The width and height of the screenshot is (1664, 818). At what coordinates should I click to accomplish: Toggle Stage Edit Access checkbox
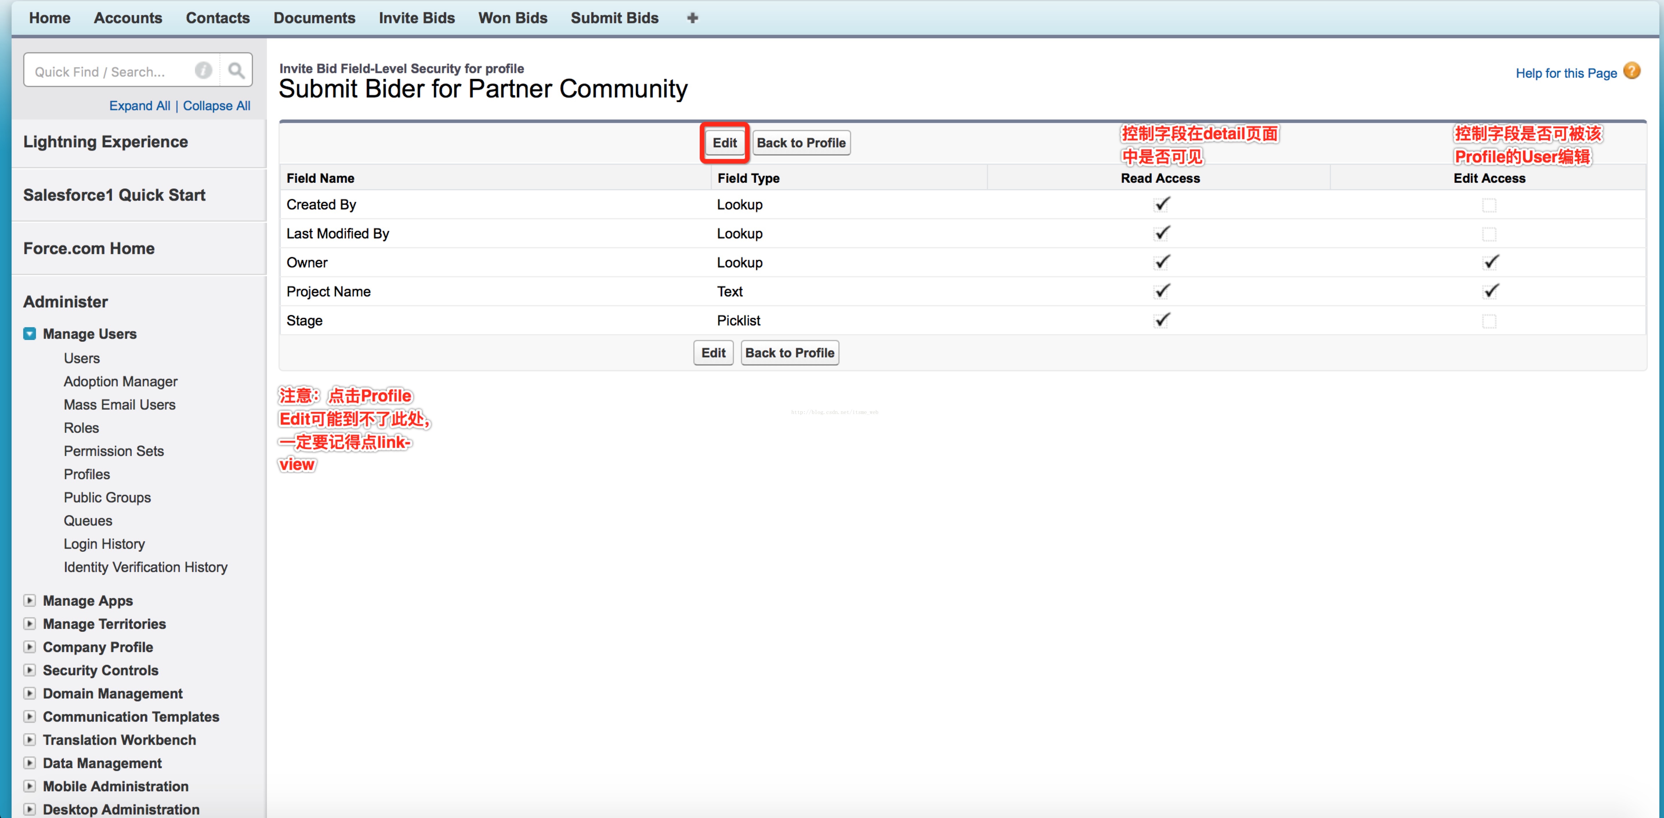tap(1489, 322)
